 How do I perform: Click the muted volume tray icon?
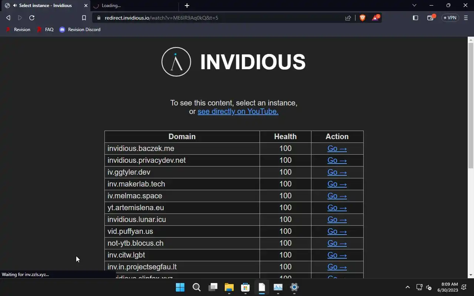pos(429,287)
